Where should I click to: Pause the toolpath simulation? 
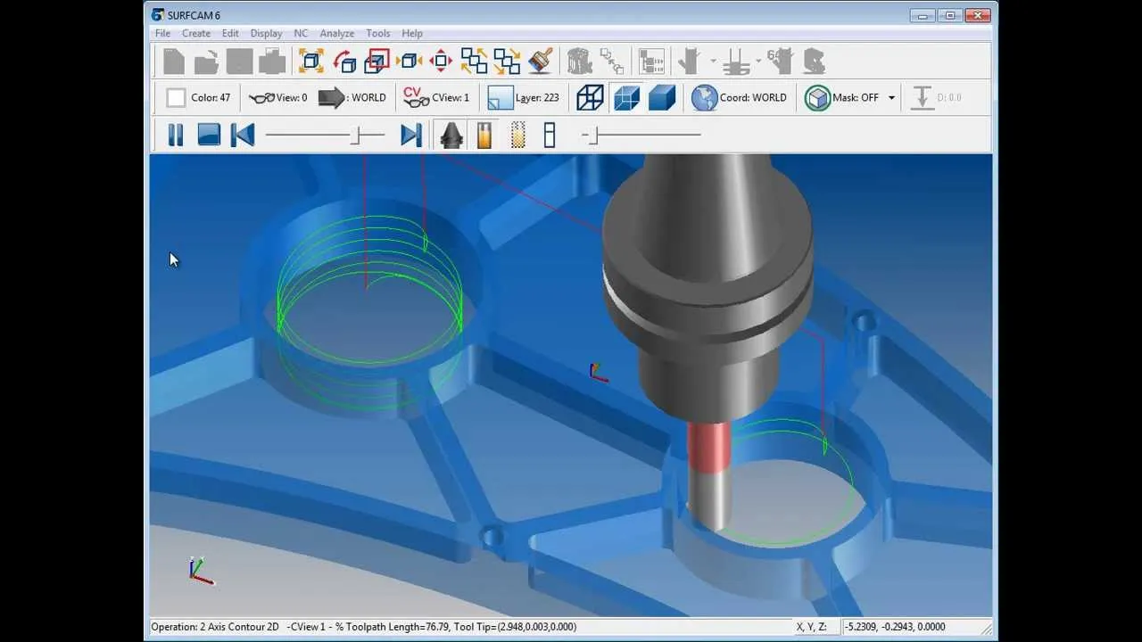176,135
